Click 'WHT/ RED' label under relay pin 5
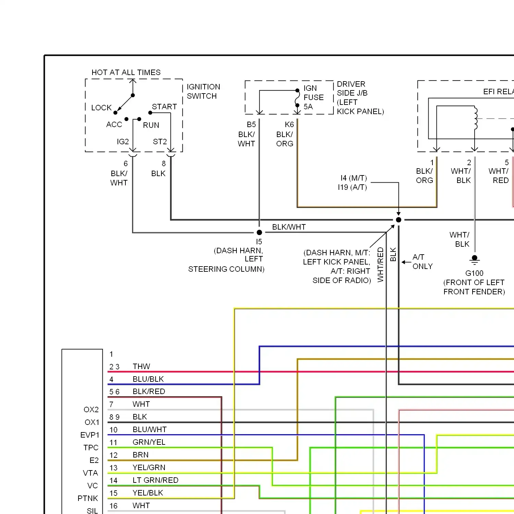The image size is (514, 514). pos(499,175)
